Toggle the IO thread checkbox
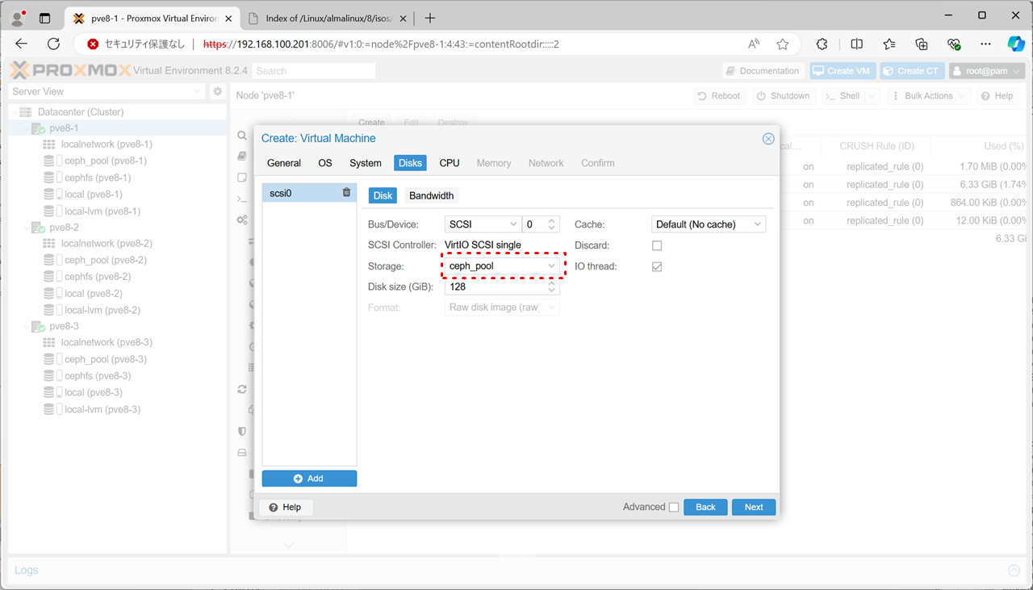This screenshot has height=590, width=1033. point(657,266)
